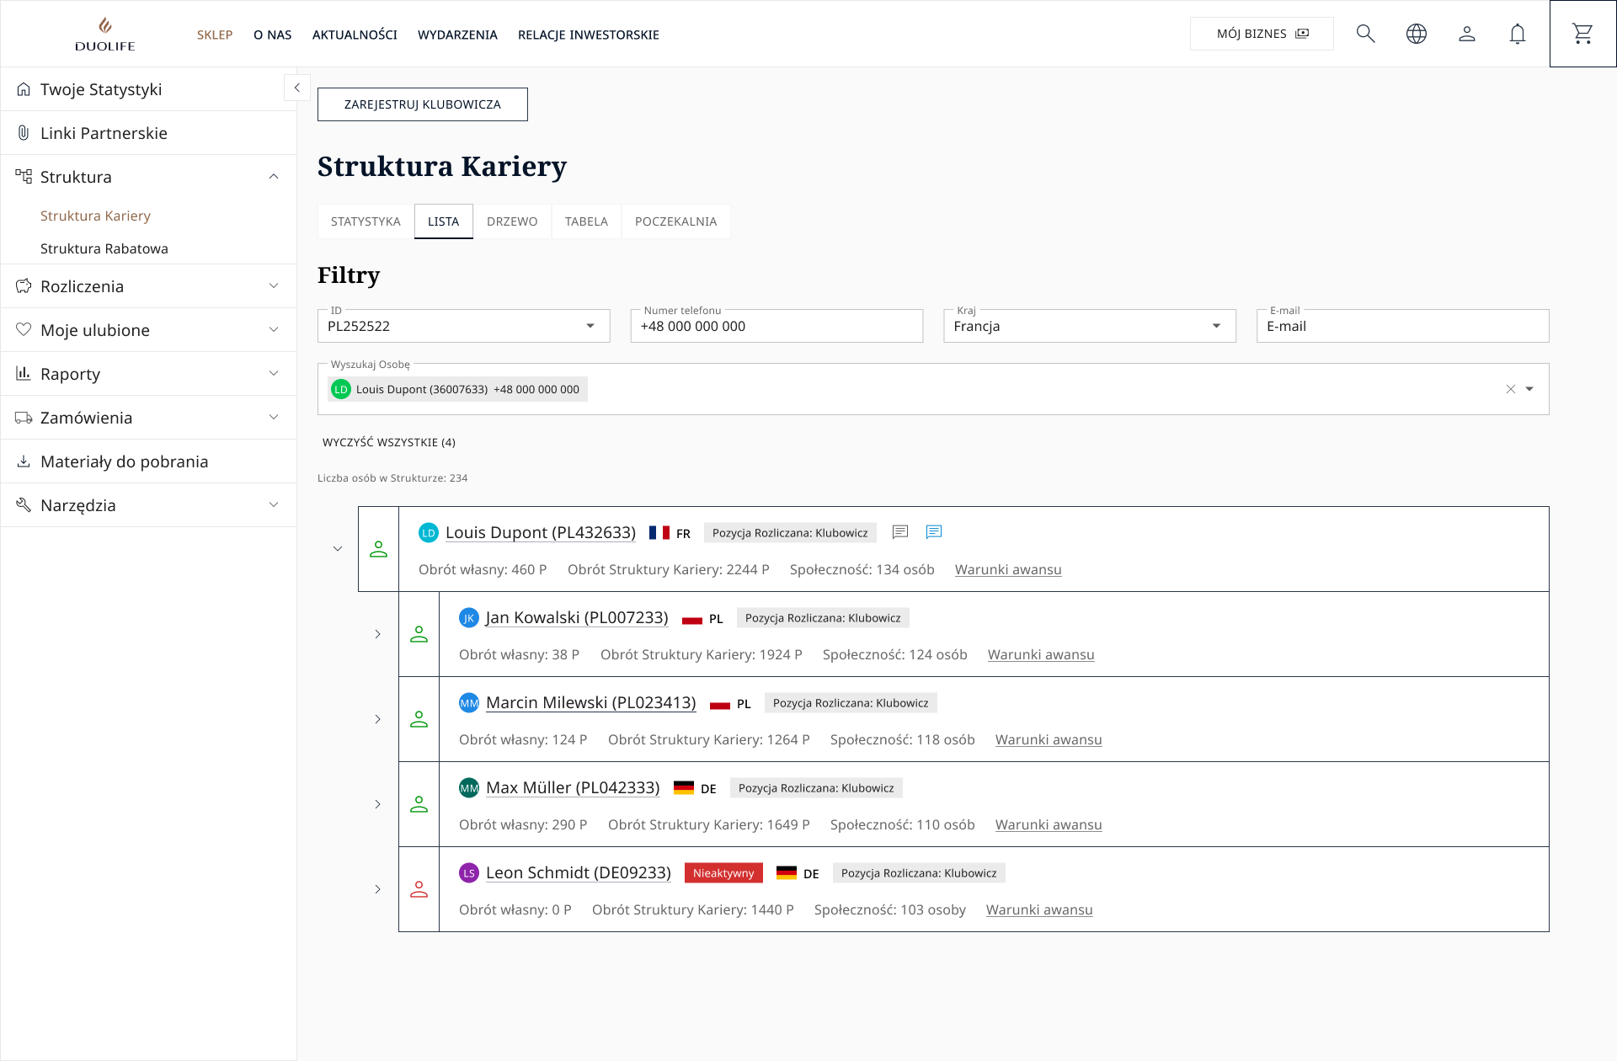Click the Zarejestruj Klubowicza button

(x=422, y=104)
